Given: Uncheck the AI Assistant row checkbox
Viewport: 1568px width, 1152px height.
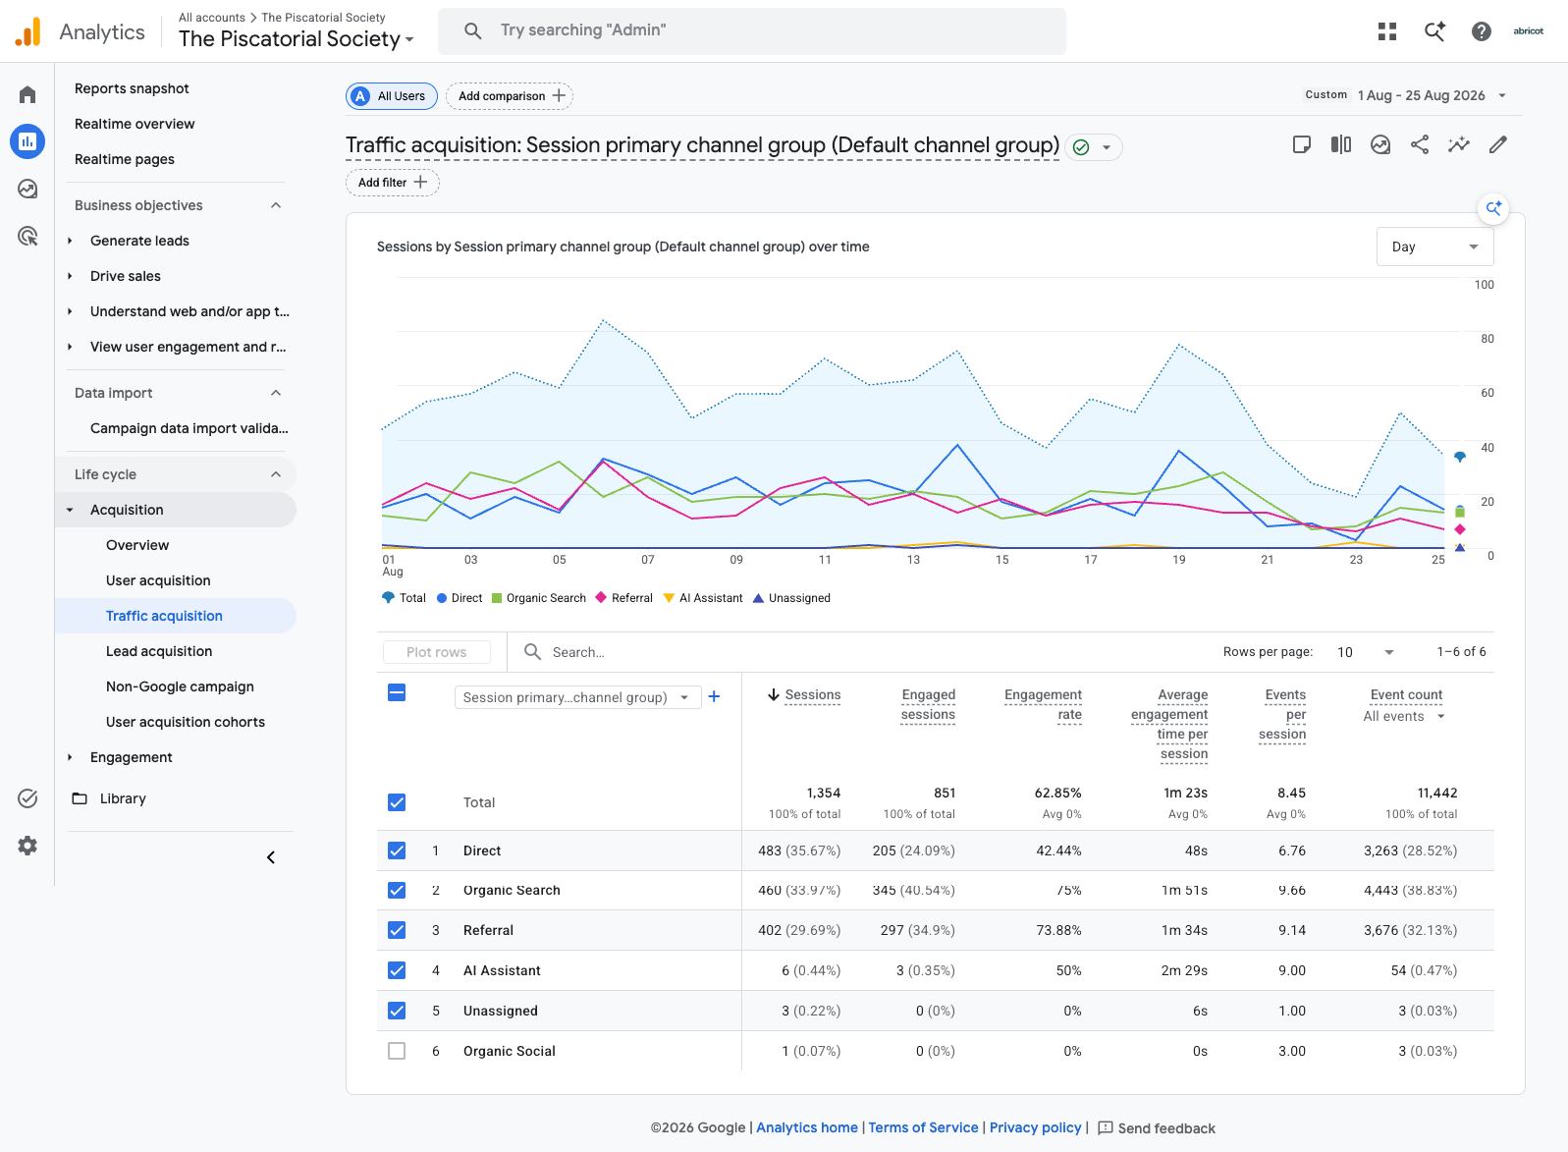Looking at the screenshot, I should [397, 970].
